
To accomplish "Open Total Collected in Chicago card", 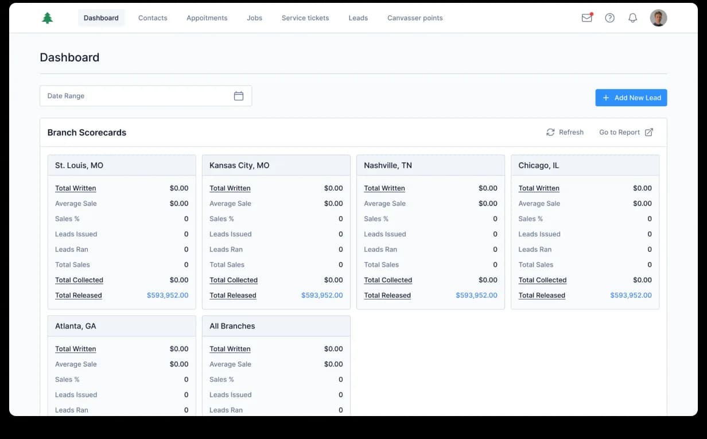I will click(x=542, y=280).
